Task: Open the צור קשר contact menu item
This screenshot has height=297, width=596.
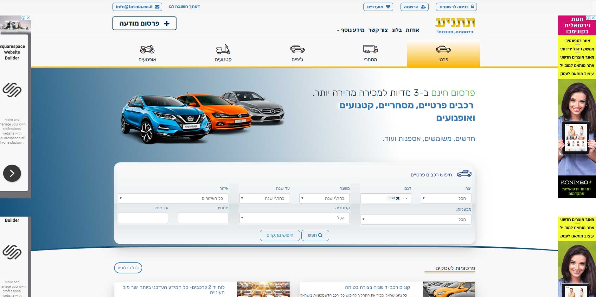Action: click(x=378, y=30)
